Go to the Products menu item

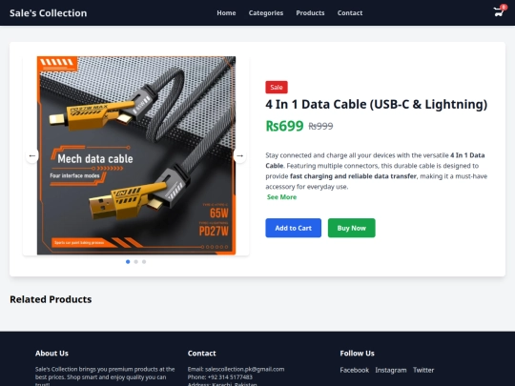pos(310,12)
